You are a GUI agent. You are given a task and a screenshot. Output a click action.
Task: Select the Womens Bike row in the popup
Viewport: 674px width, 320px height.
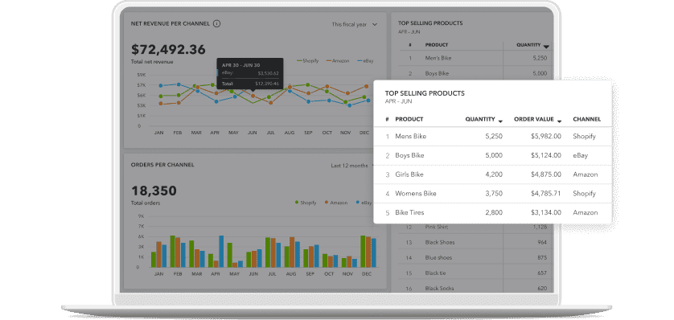pos(492,193)
